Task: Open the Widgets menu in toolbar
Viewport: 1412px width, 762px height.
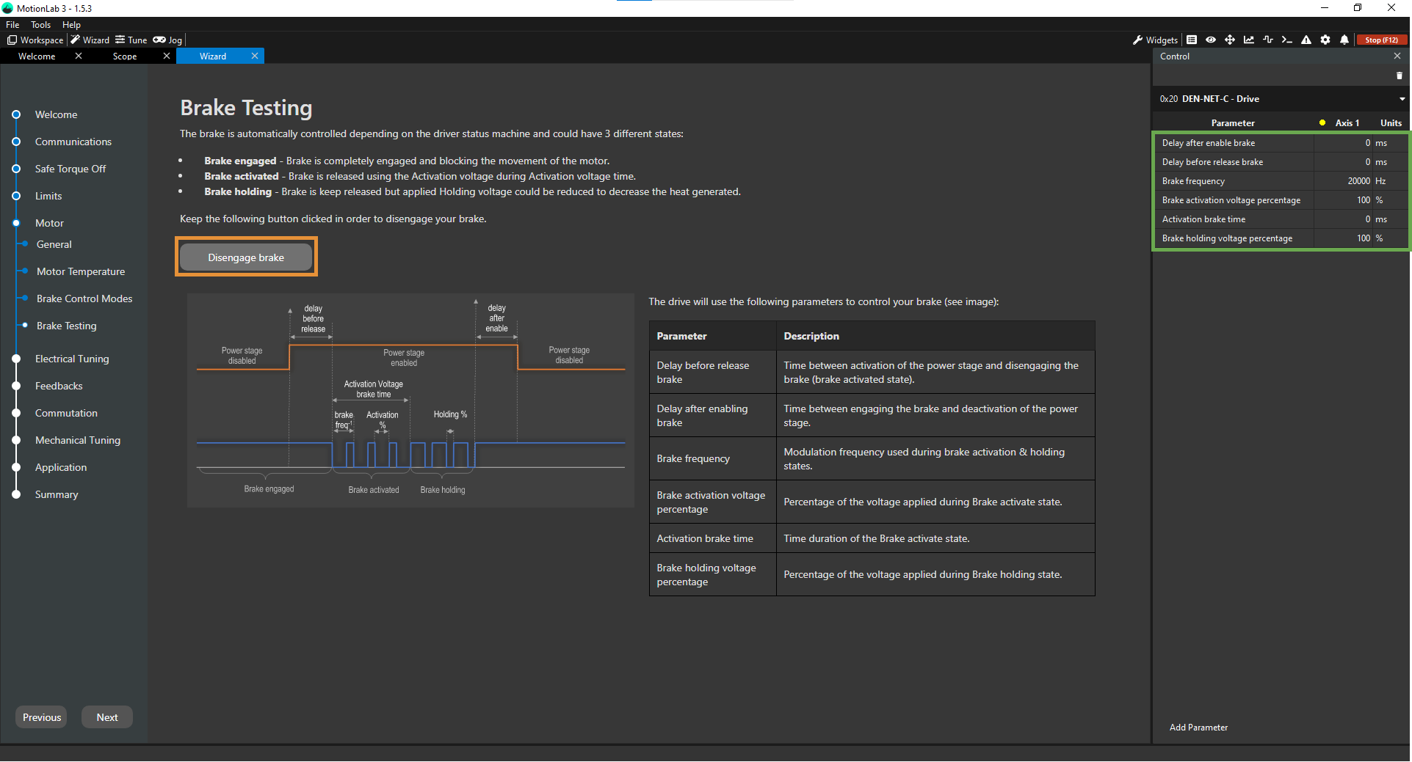Action: tap(1155, 40)
